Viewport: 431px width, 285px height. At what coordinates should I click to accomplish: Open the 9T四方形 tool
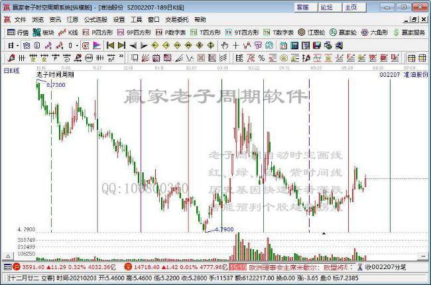pyautogui.click(x=242, y=32)
